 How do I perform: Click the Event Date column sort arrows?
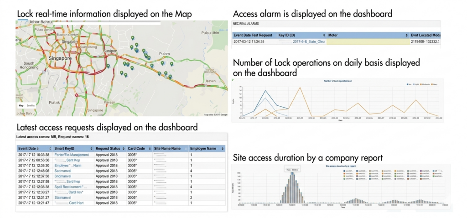point(38,148)
